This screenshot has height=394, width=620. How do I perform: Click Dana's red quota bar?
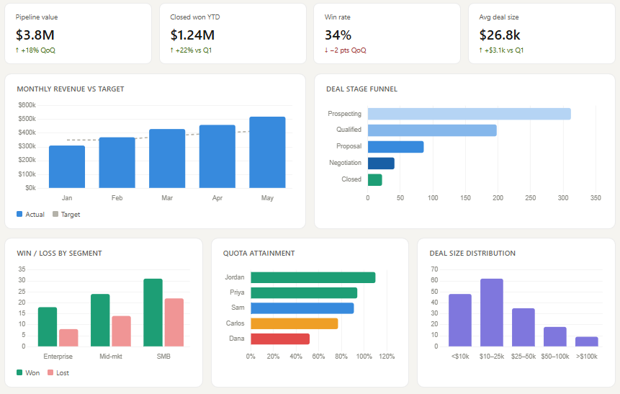click(280, 339)
